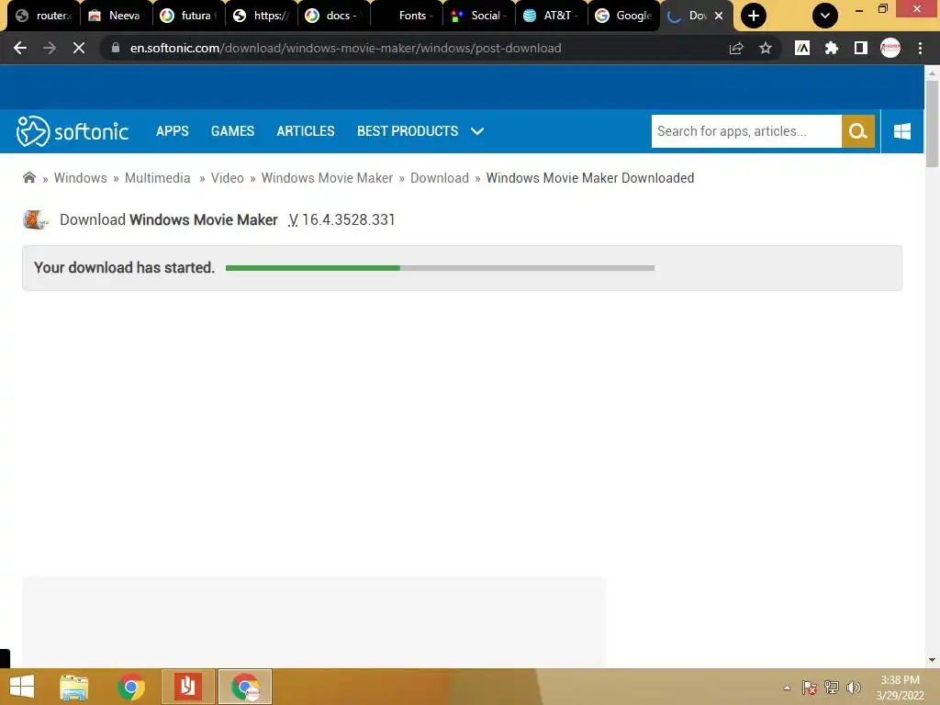Screen dimensions: 940x705
Task: Bookmark this page with the star icon
Action: 766,48
